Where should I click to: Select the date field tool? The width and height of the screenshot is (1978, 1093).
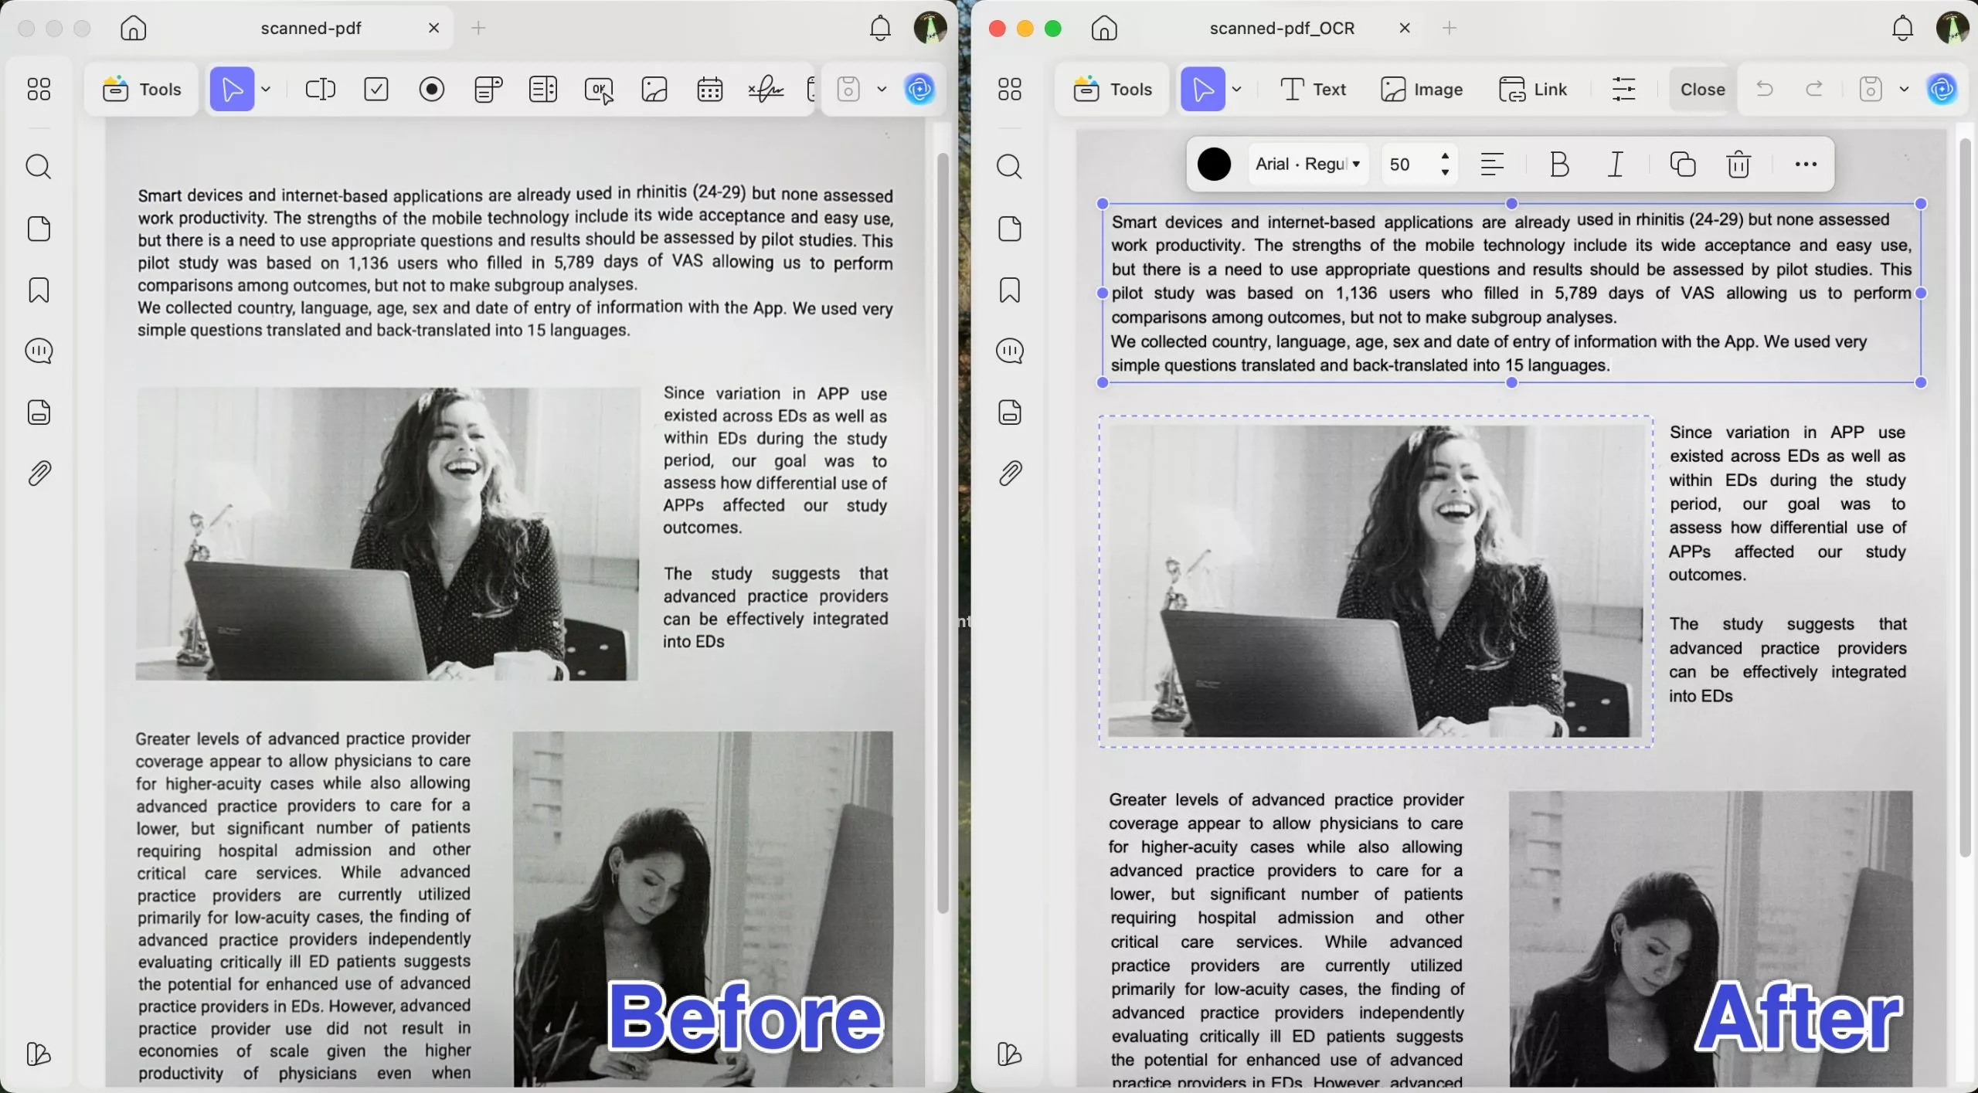coord(709,90)
